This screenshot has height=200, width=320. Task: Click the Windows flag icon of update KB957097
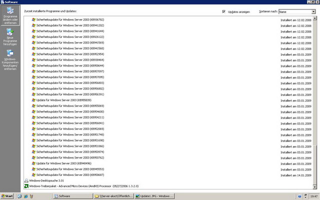tap(33, 71)
